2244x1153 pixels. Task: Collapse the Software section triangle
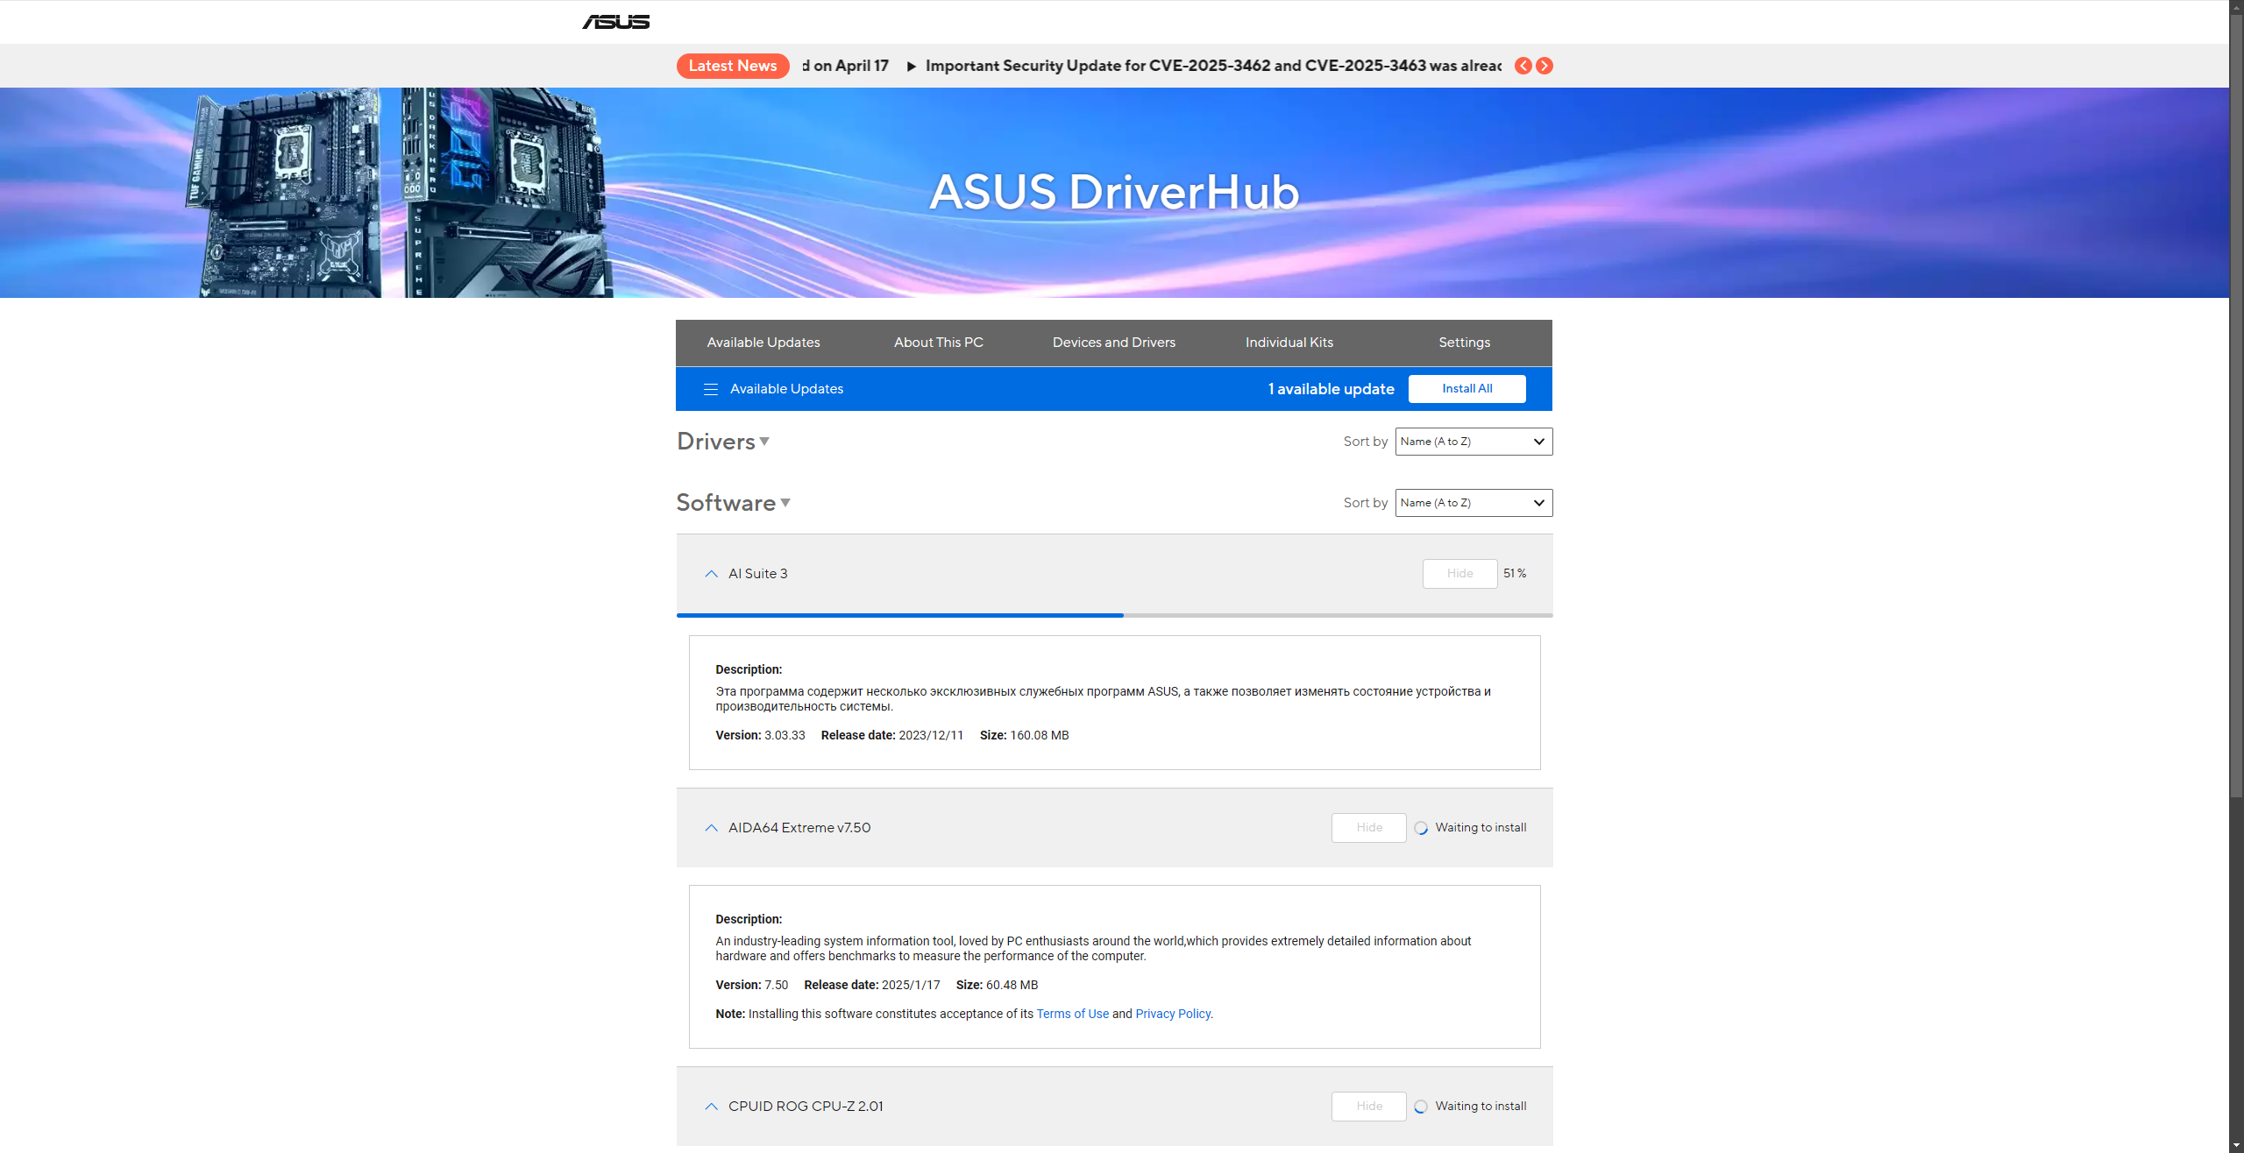click(x=785, y=503)
